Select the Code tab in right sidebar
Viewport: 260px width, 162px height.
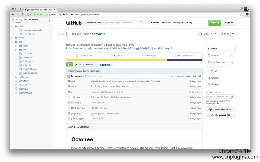tap(221, 49)
